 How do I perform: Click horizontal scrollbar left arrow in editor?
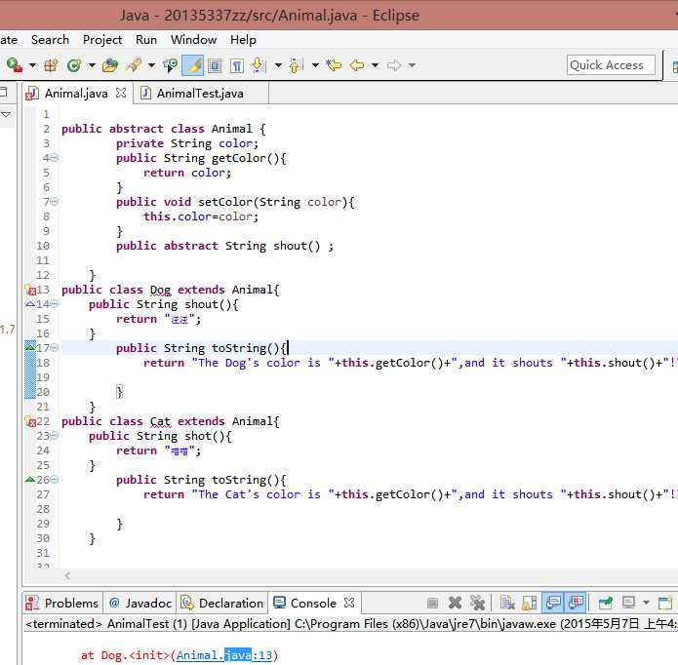point(67,575)
